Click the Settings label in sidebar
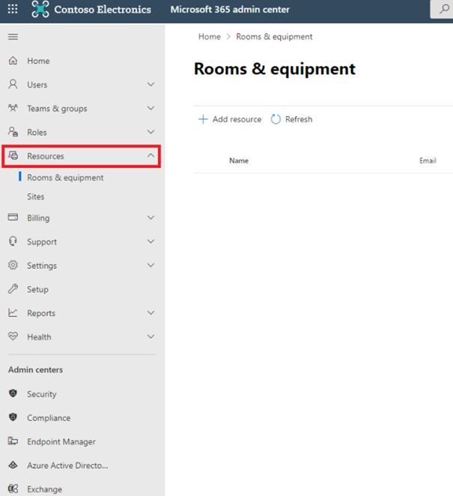 point(42,266)
